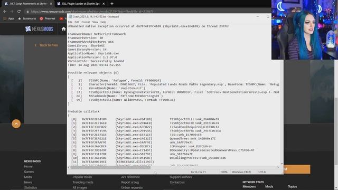Open Report a bug footer link
Viewport: 338px width, 190px height.
click(x=130, y=182)
